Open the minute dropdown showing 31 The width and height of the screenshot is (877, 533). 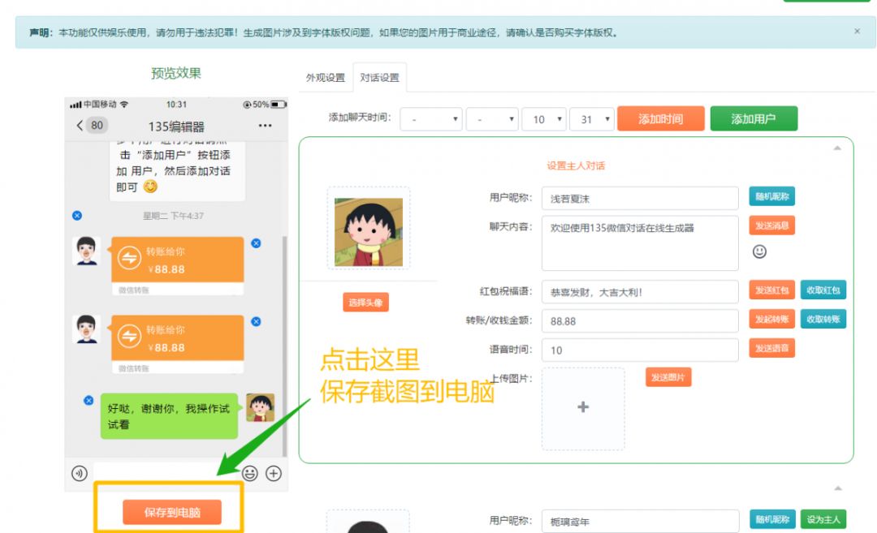coord(592,119)
